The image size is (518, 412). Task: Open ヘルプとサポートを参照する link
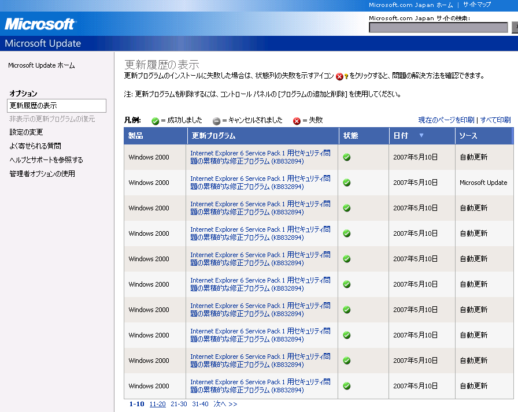(x=46, y=160)
